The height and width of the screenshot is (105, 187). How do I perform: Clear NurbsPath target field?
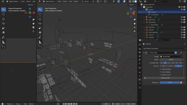tap(181, 57)
